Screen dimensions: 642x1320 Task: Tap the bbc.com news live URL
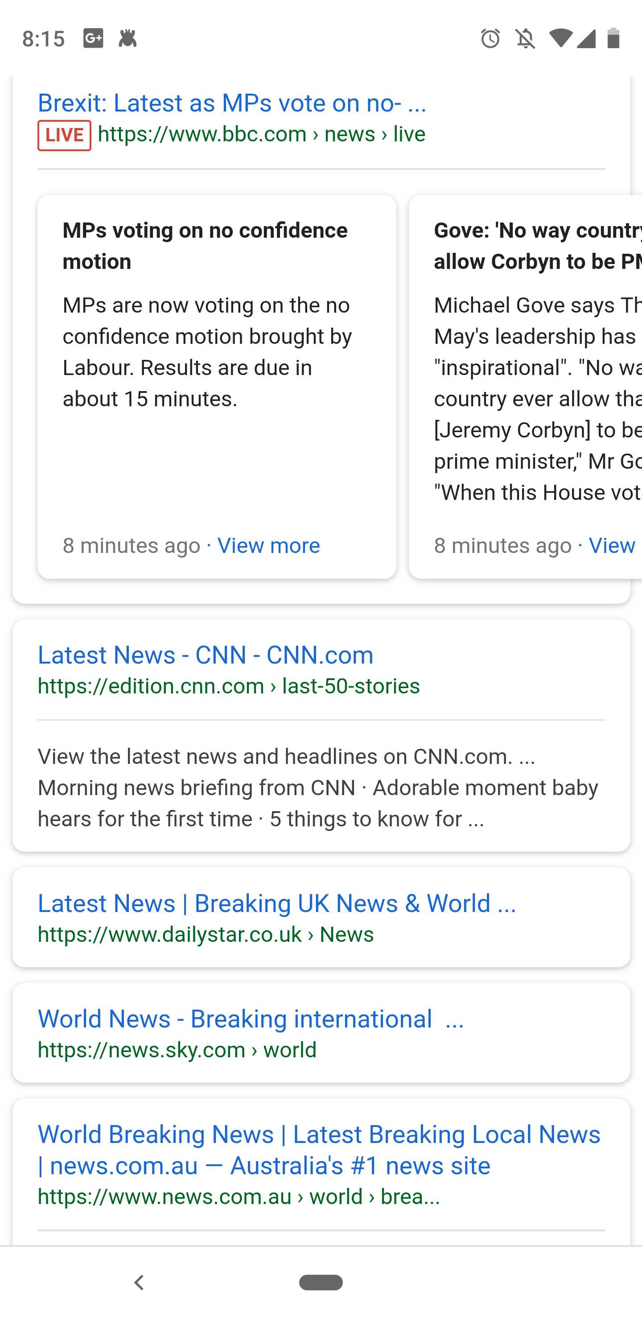click(x=261, y=134)
